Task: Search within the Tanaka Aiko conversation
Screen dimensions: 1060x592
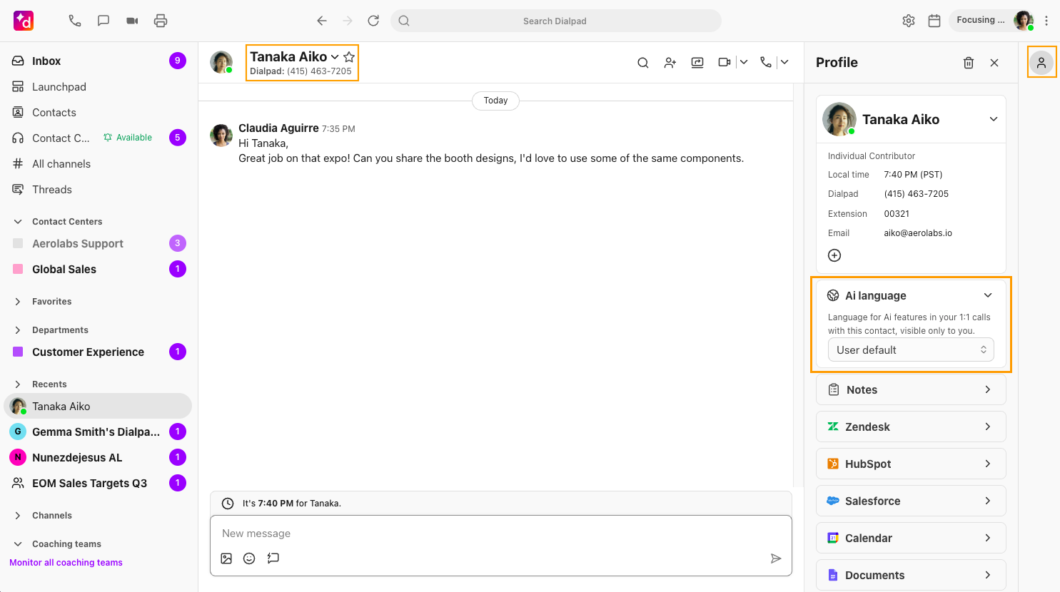Action: (x=643, y=63)
